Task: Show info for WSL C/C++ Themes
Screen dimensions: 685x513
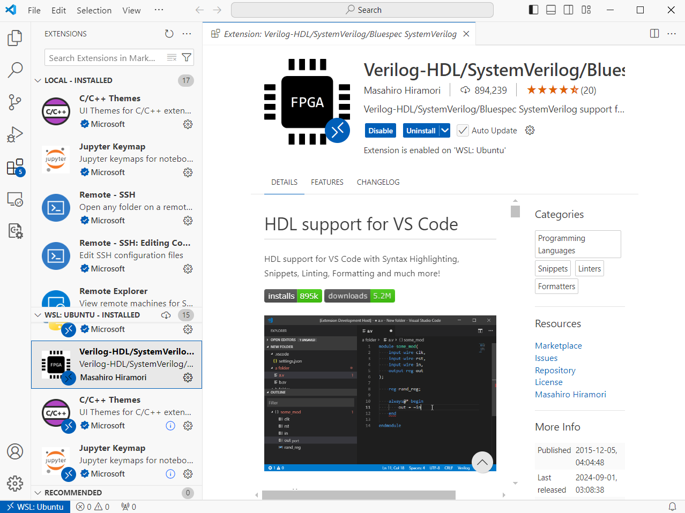Action: (170, 426)
